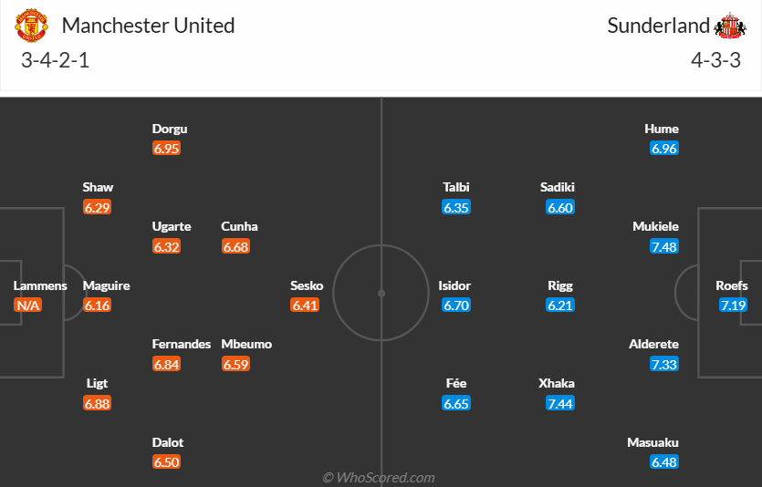
Task: Select Dorgu's 6.95 rating badge
Action: pyautogui.click(x=166, y=149)
